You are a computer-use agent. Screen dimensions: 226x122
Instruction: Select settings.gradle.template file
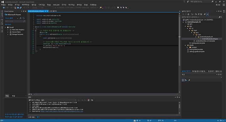coord(197,52)
